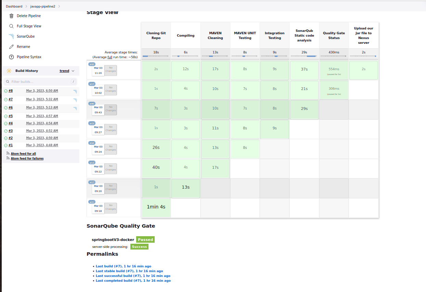Open Last completed build (#7) permalink

pos(133,281)
